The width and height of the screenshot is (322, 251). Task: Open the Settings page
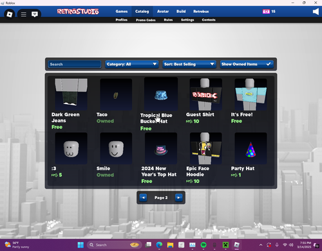(x=187, y=20)
